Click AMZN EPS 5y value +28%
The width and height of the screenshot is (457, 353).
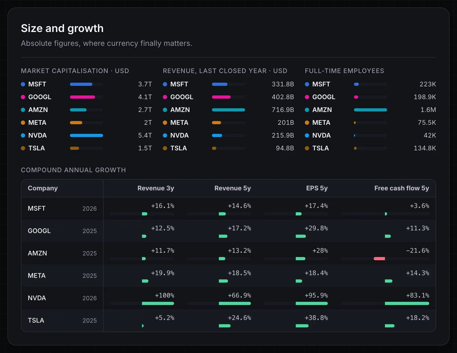(320, 251)
